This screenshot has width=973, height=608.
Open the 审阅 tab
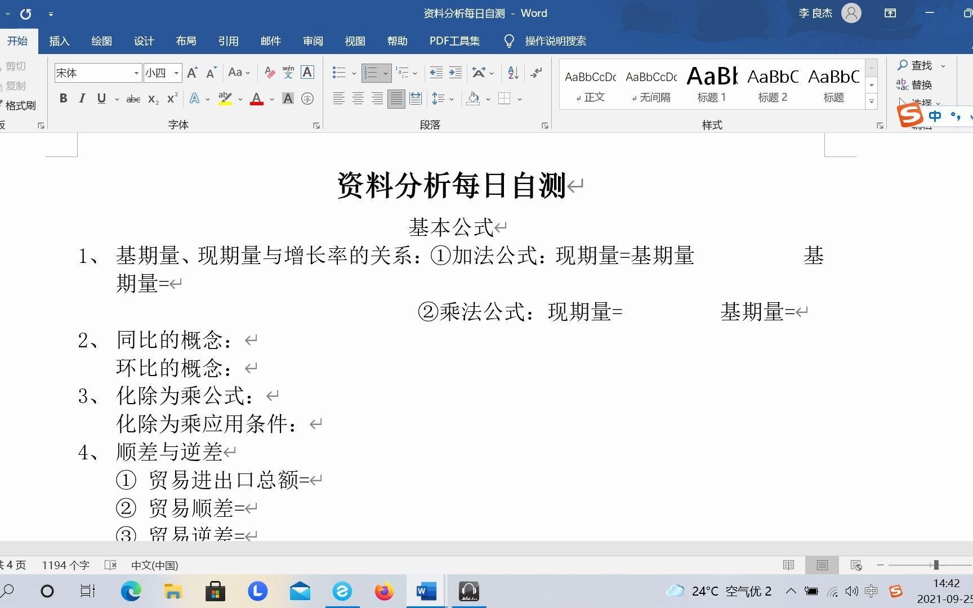313,41
